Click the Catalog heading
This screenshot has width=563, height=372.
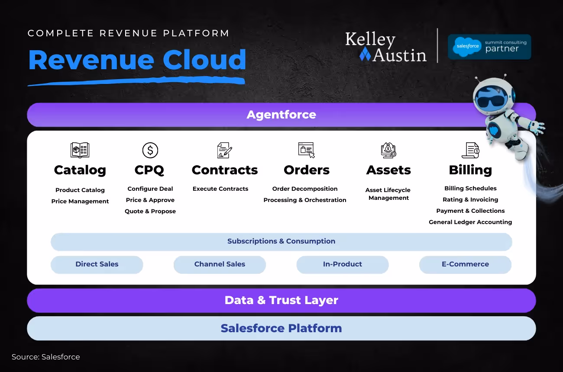pyautogui.click(x=80, y=170)
